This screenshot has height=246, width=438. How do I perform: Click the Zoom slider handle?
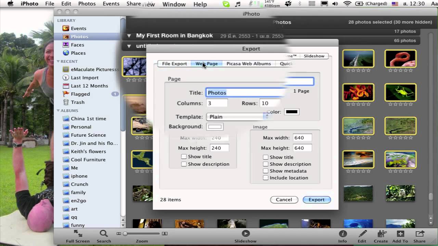125,234
